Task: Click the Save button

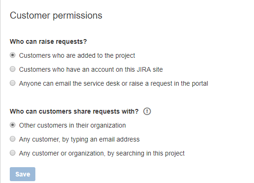Action: tap(22, 174)
